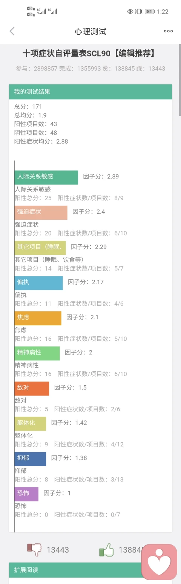Tap the eye comfort status bar icon
Image resolution: width=181 pixels, height=584 pixels.
130,12
